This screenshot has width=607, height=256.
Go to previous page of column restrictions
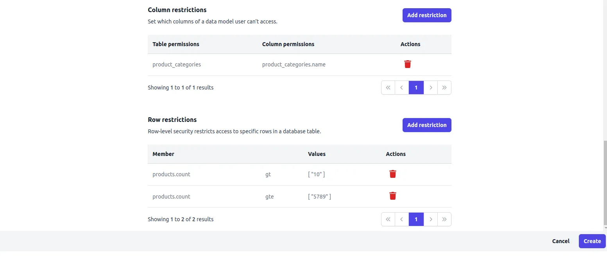click(402, 88)
